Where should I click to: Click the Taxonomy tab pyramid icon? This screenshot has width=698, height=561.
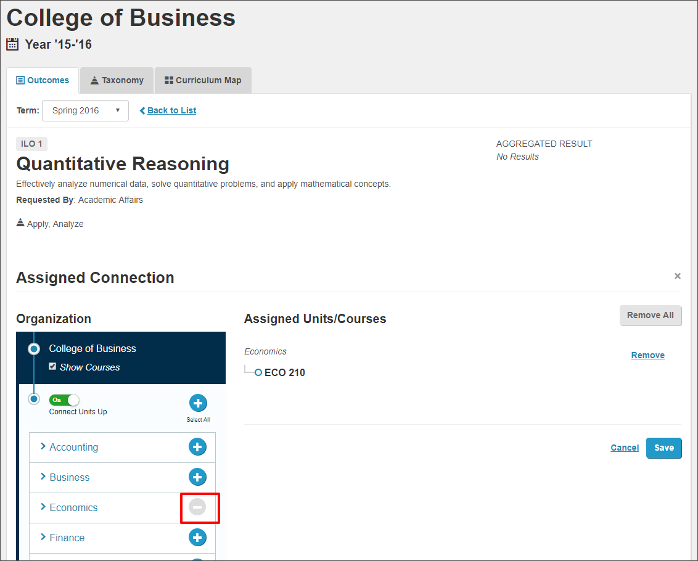pos(94,80)
